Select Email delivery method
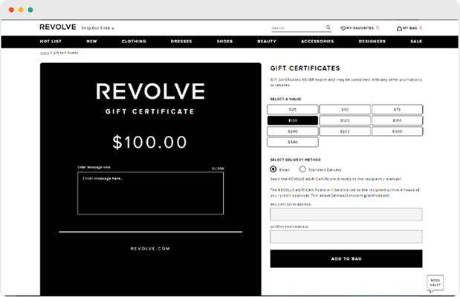 click(273, 169)
